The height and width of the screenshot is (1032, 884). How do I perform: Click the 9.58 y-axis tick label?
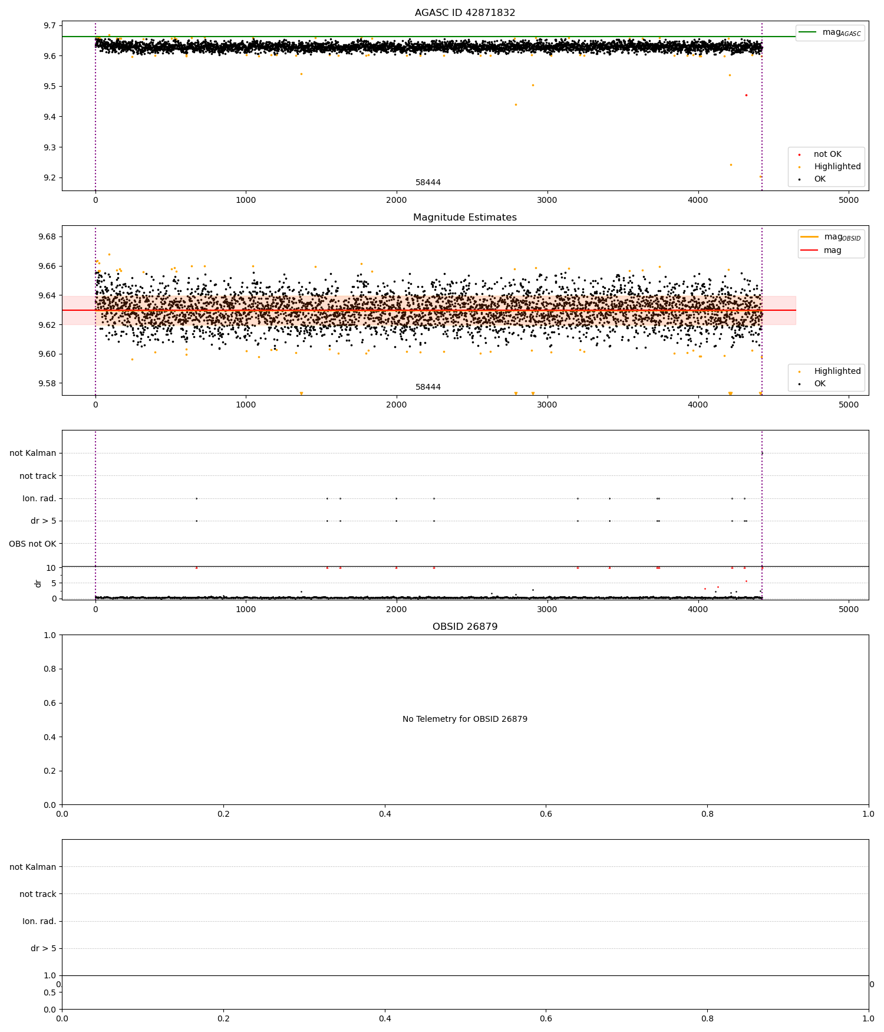[48, 384]
